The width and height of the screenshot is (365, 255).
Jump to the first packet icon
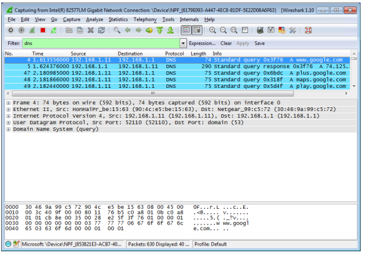pyautogui.click(x=160, y=31)
